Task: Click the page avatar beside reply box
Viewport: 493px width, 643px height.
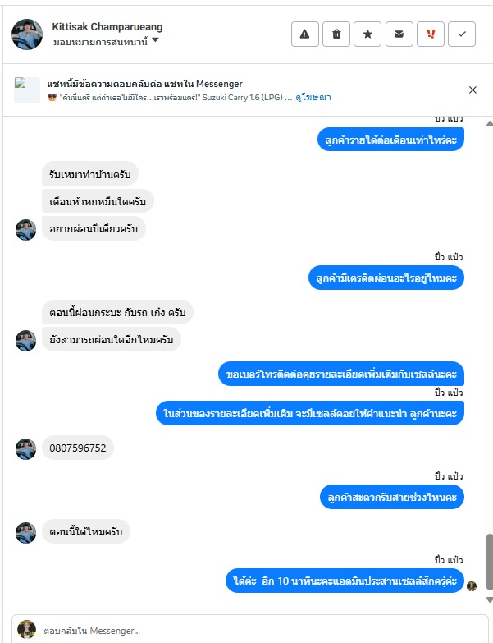Action: click(26, 630)
